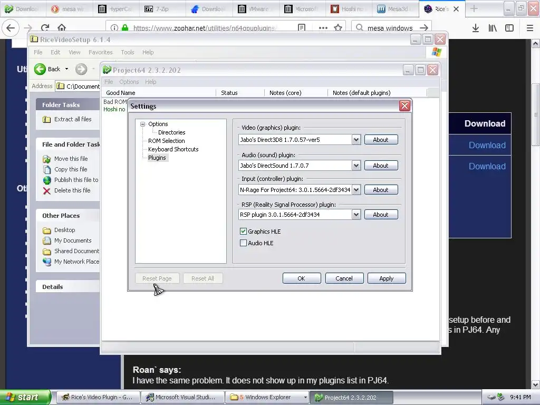Click the Firefox back arrow button
This screenshot has height=405, width=540.
[x=11, y=28]
